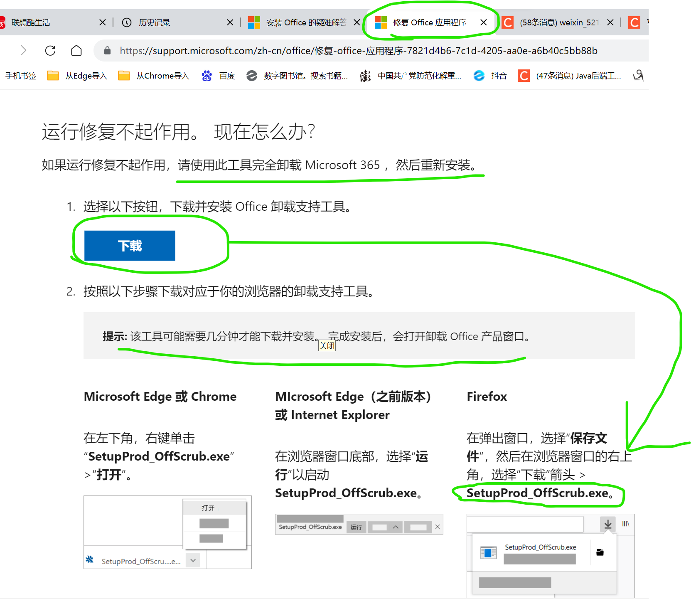Click folder icon beside SetupProd_OffScrub.exe in Firefox image

pos(600,552)
